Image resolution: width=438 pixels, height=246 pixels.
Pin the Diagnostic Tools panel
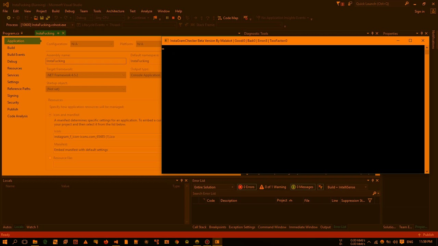pyautogui.click(x=372, y=33)
